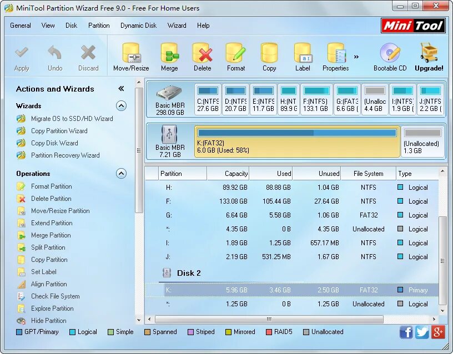Open the Disk menu
Screen dimensions: 453x354
click(x=71, y=26)
